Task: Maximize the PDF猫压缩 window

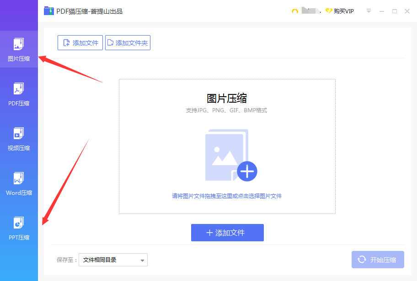Action: 395,11
